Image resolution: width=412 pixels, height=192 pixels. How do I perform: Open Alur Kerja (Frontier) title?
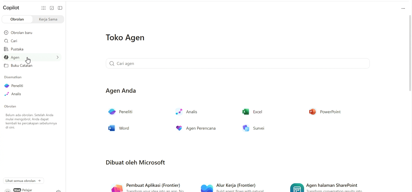[236, 185]
